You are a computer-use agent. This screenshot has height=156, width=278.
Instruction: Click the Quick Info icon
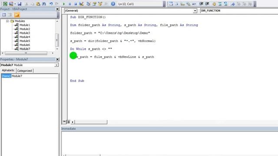(x=182, y=4)
